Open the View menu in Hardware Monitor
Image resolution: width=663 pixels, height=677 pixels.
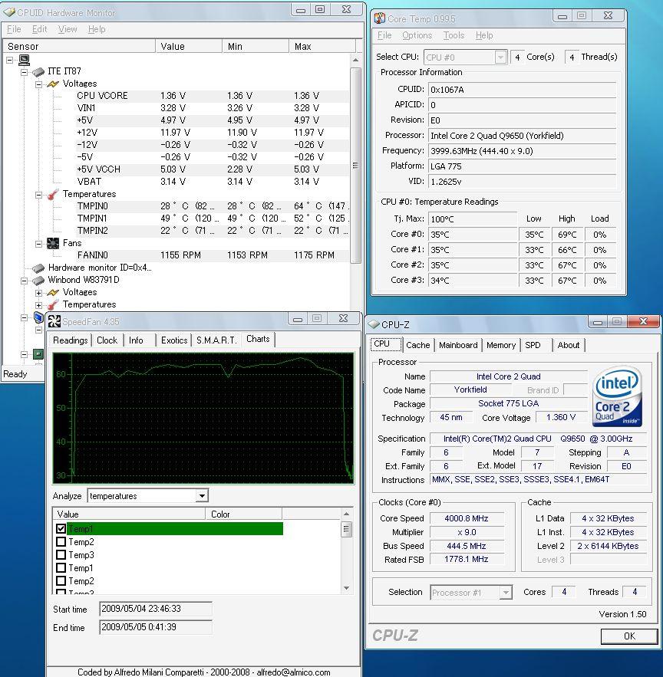pos(68,29)
